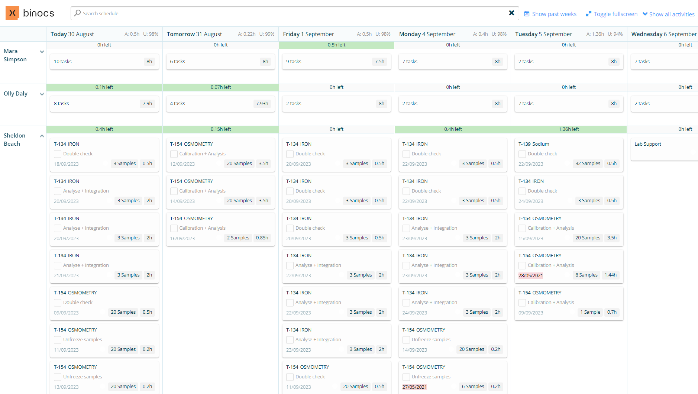Select the Tomorrow 31 August column header
The height and width of the screenshot is (394, 698).
(x=220, y=34)
